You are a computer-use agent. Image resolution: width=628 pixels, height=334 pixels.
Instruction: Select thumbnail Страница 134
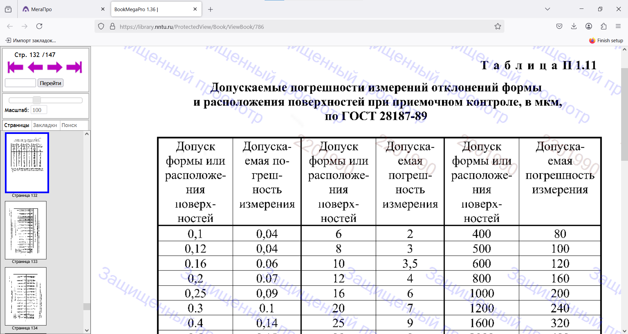click(26, 296)
